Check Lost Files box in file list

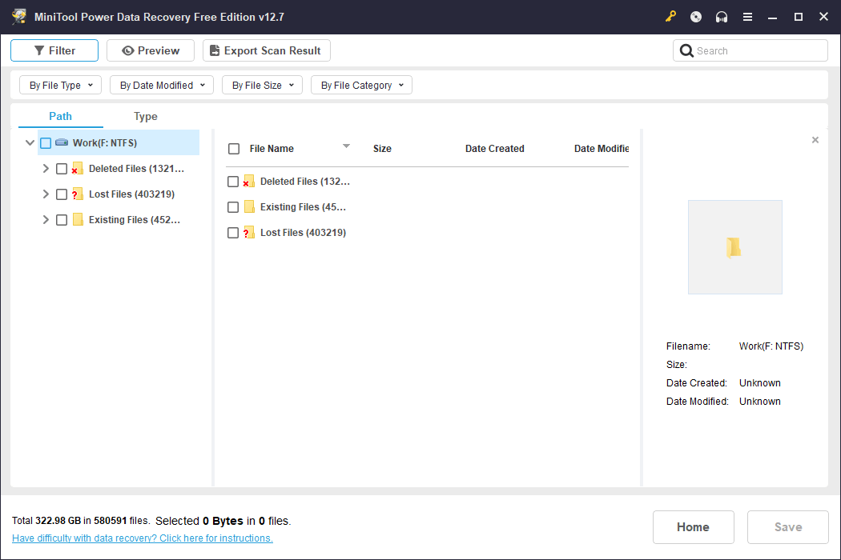(233, 233)
